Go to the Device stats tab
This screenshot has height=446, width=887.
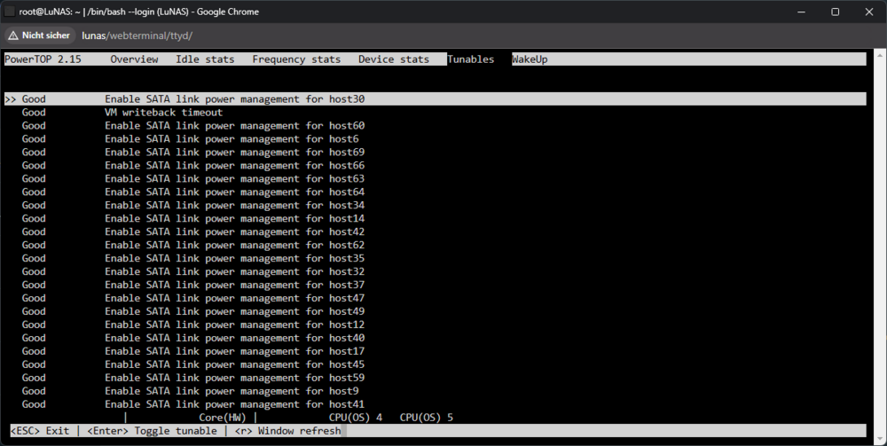pyautogui.click(x=394, y=59)
